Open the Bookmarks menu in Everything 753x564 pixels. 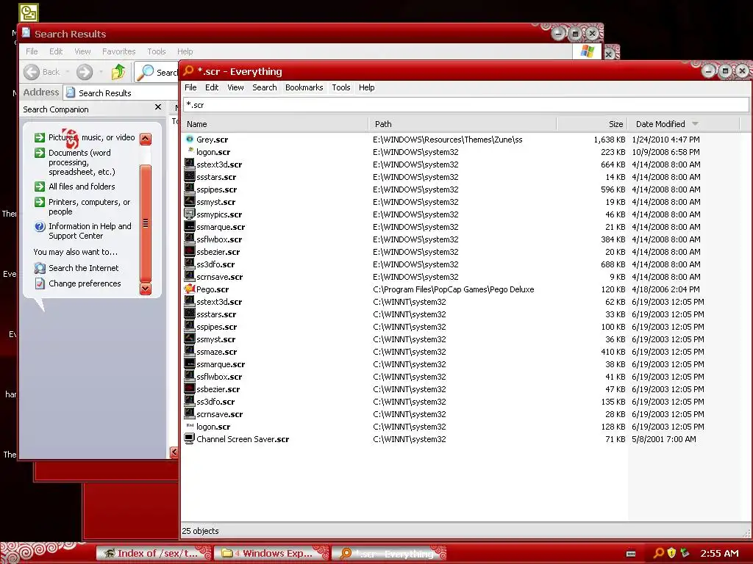point(304,87)
